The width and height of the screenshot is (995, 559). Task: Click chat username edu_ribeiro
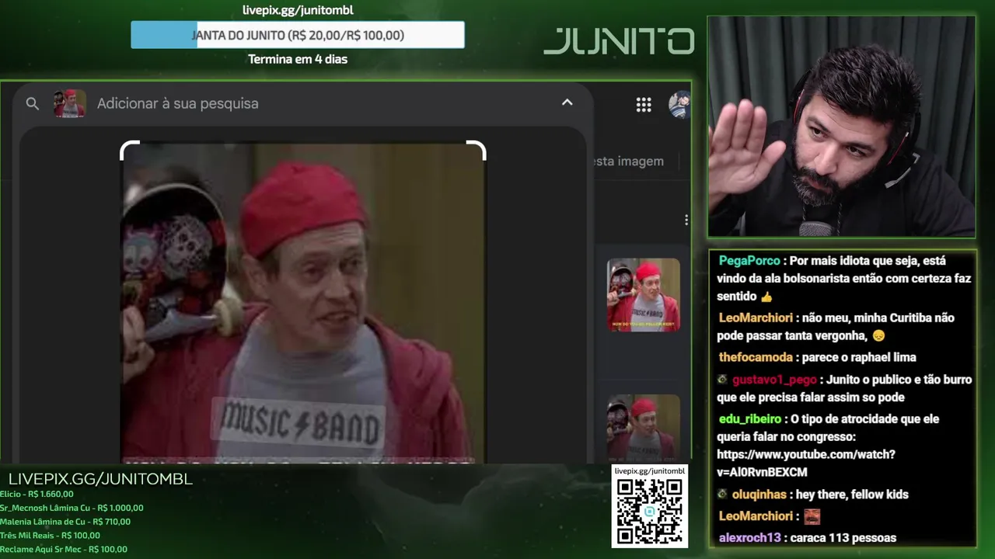click(x=750, y=418)
